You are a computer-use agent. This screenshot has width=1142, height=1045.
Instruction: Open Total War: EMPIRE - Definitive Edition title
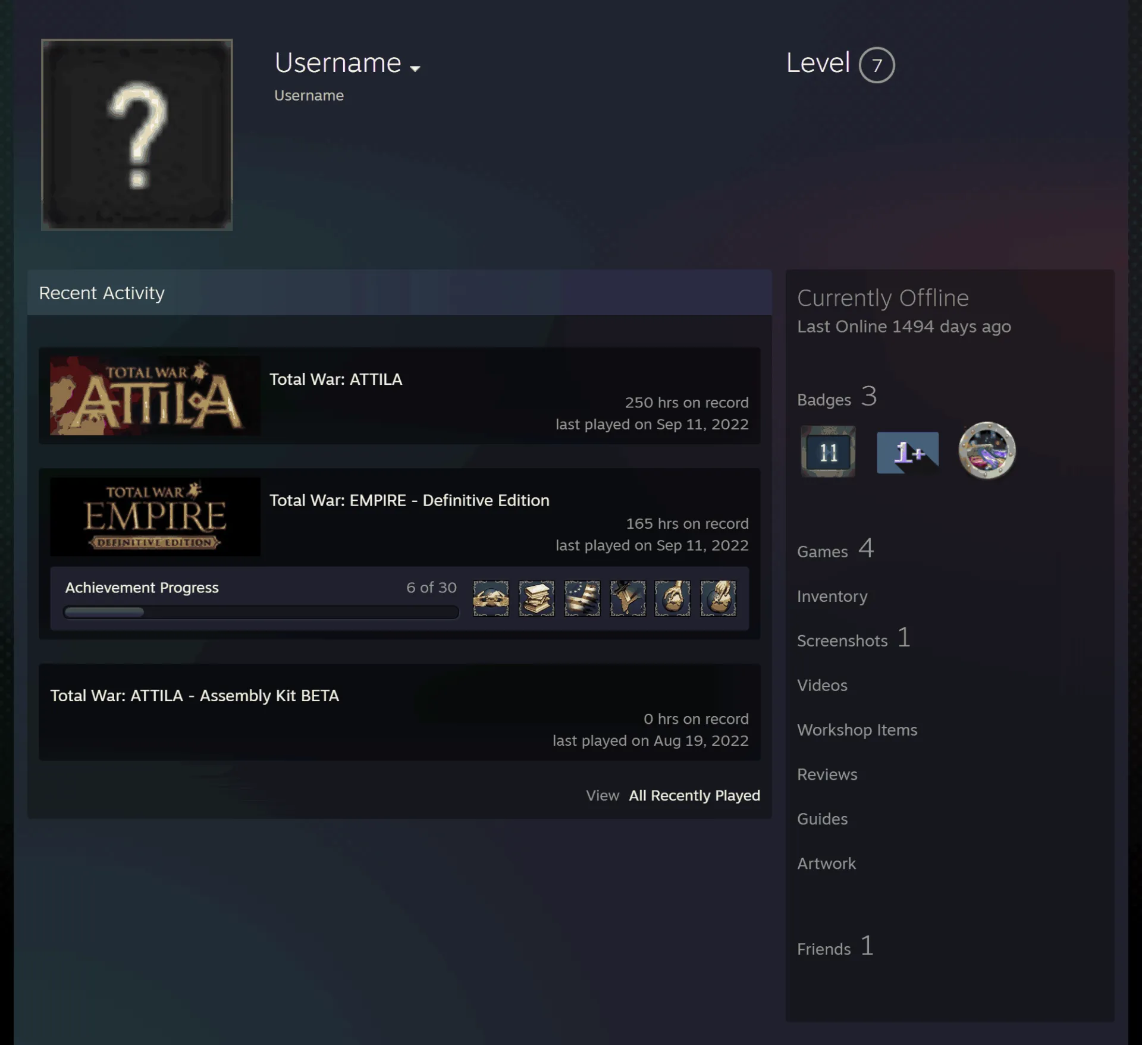[409, 500]
